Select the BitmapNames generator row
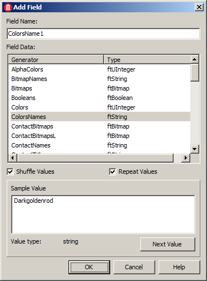This screenshot has width=207, height=281. tap(100, 79)
